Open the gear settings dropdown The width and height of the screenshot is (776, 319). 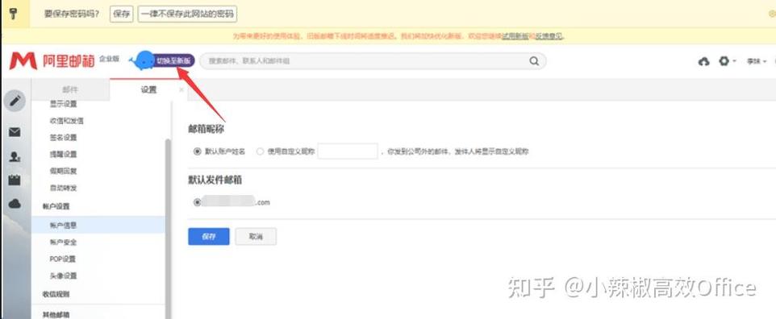tap(727, 61)
